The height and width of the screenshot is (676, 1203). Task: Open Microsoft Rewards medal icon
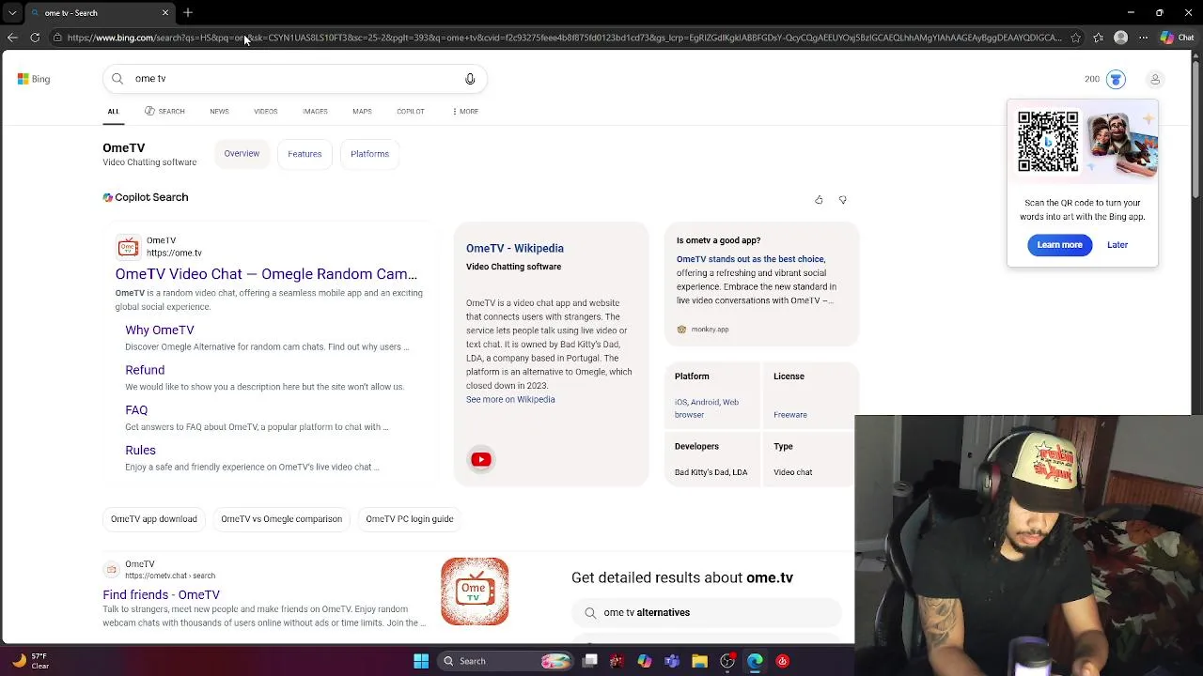point(1116,79)
